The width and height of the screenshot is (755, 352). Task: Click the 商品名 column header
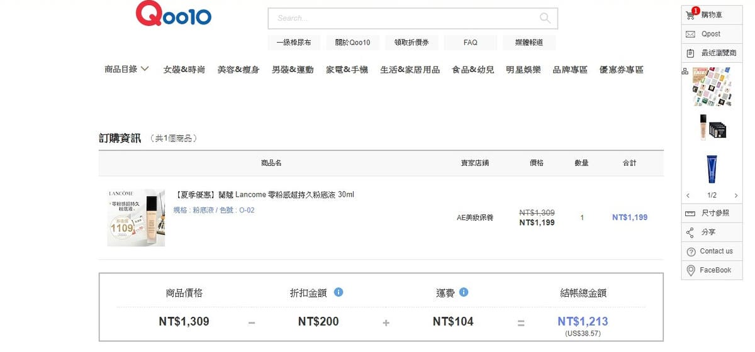point(271,163)
